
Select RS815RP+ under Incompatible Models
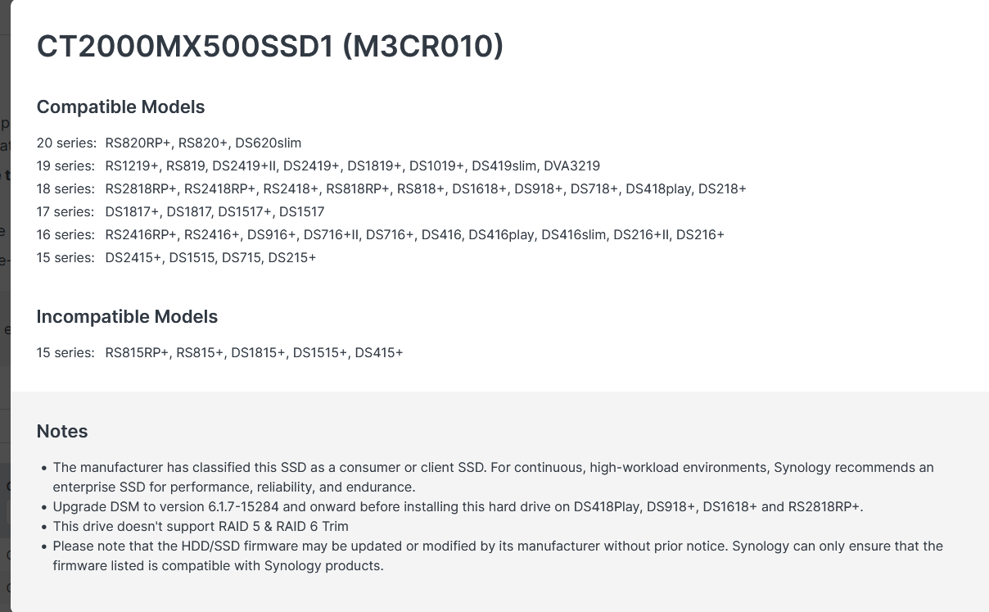coord(137,352)
